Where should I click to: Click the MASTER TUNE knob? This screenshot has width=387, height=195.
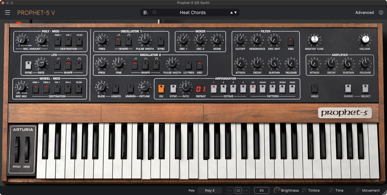(x=314, y=39)
